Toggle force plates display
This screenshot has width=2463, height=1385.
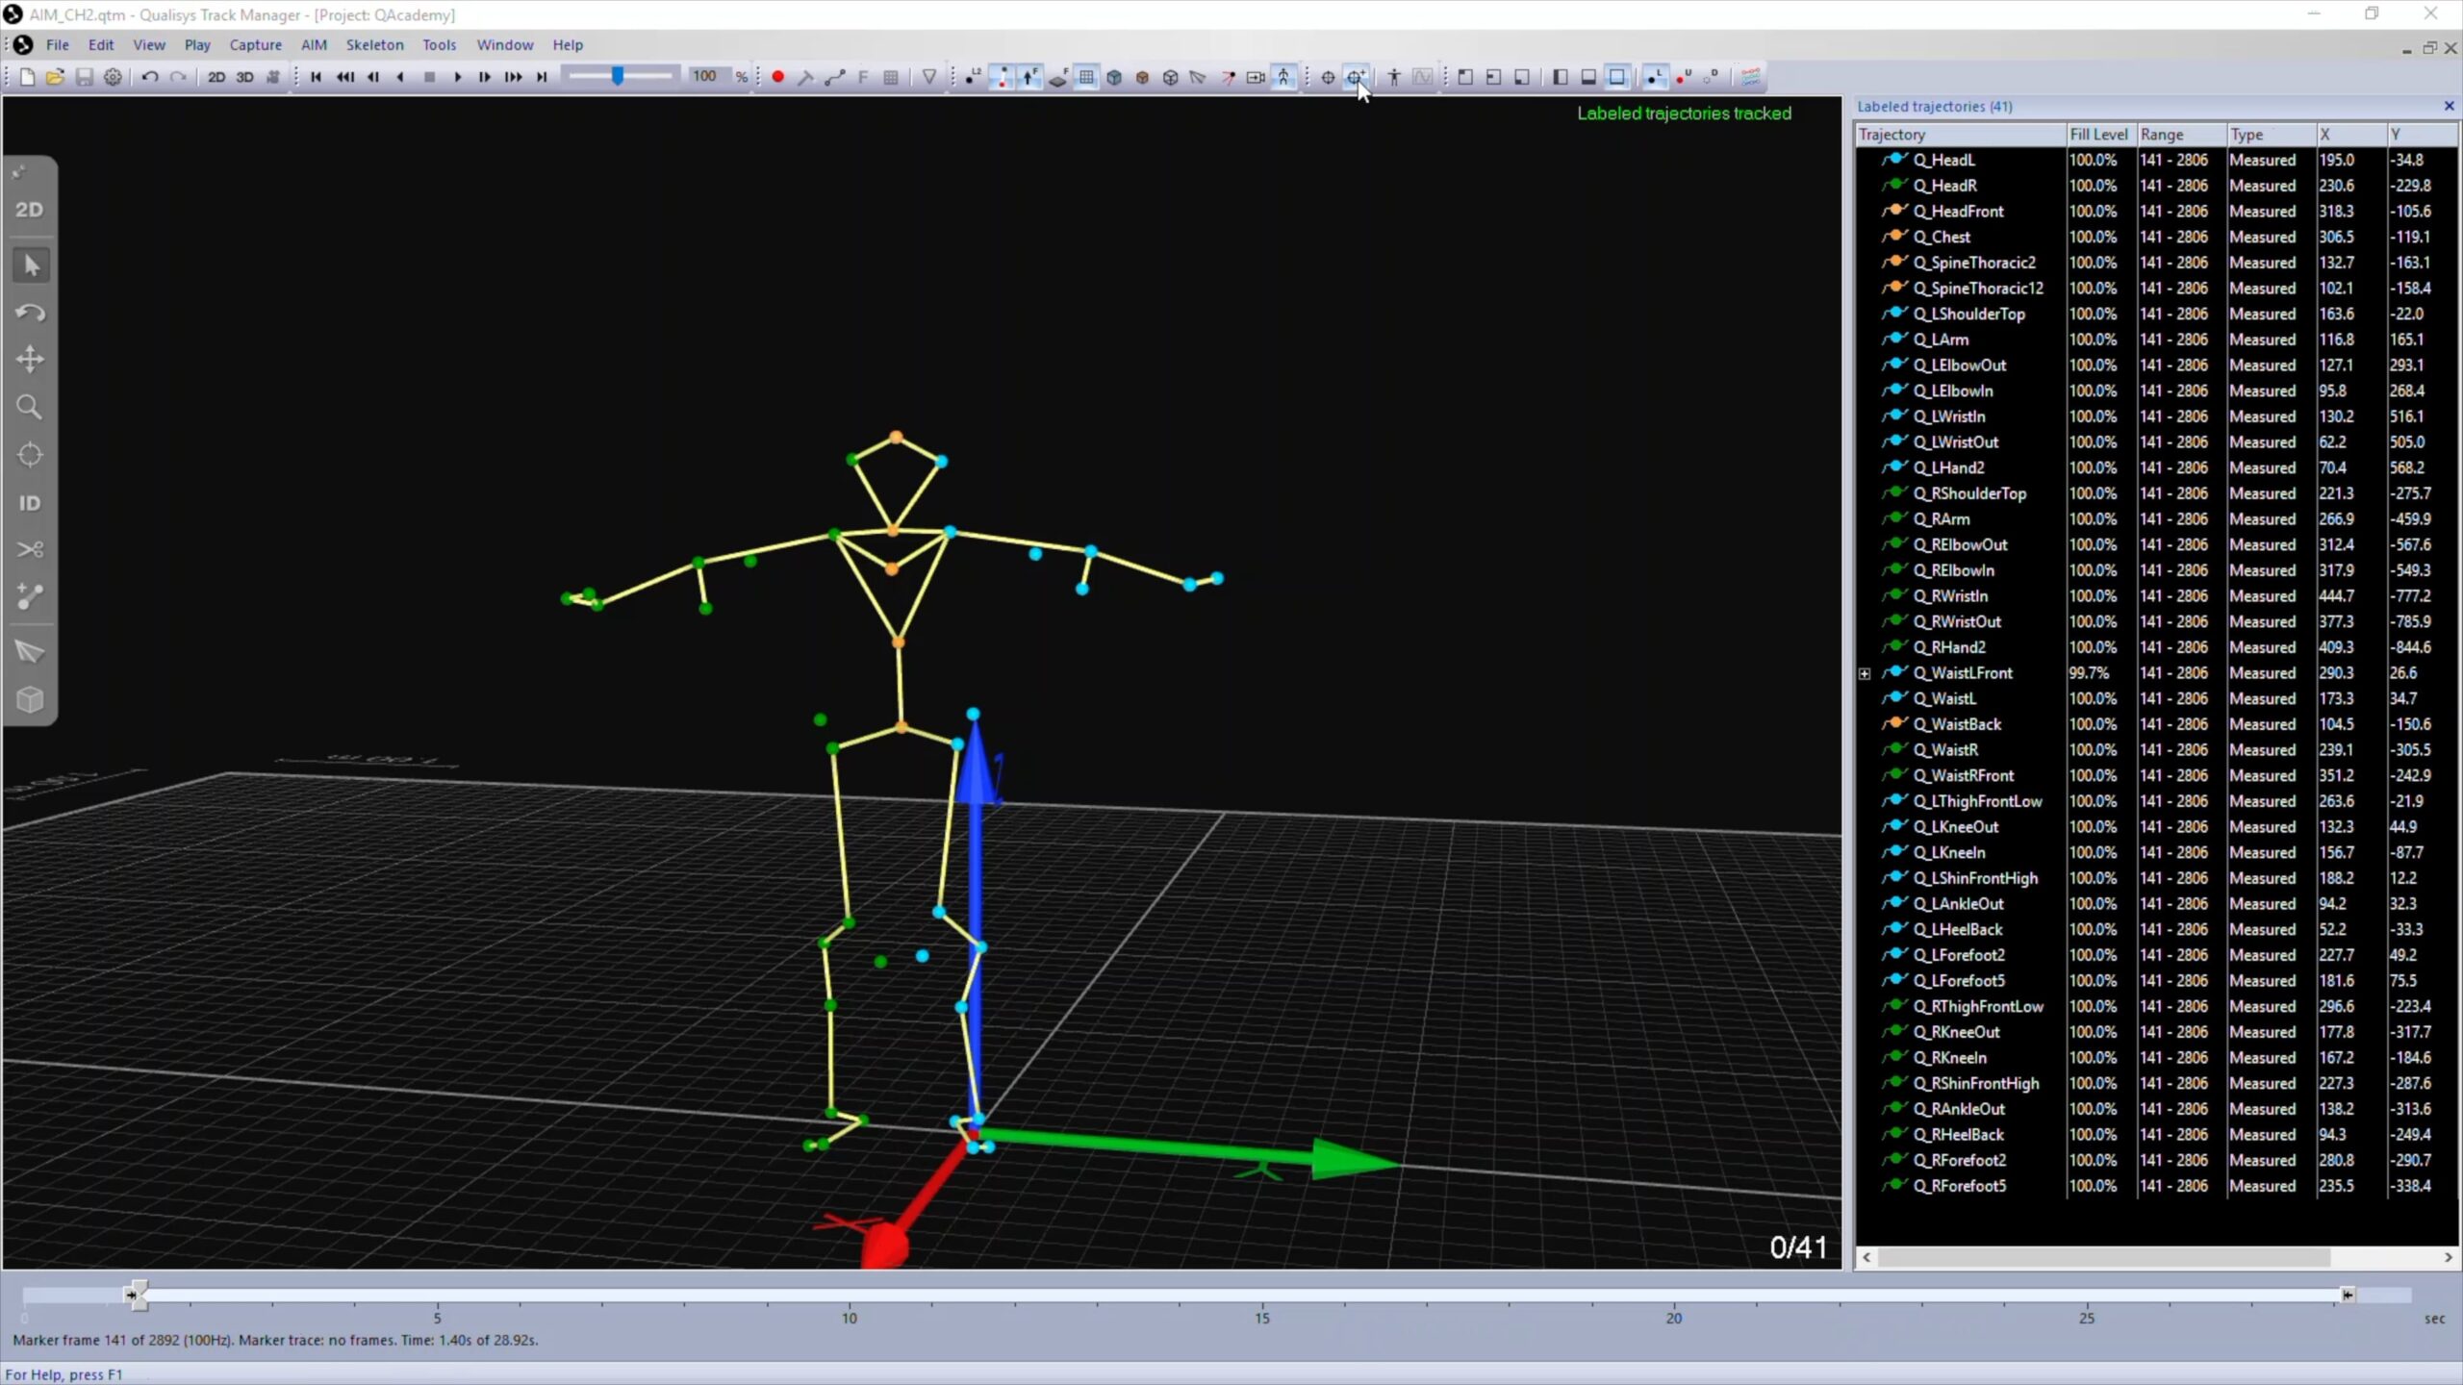tap(1058, 77)
